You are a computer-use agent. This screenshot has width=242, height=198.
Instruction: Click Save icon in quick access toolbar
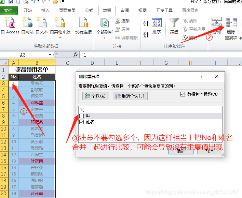point(11,2)
